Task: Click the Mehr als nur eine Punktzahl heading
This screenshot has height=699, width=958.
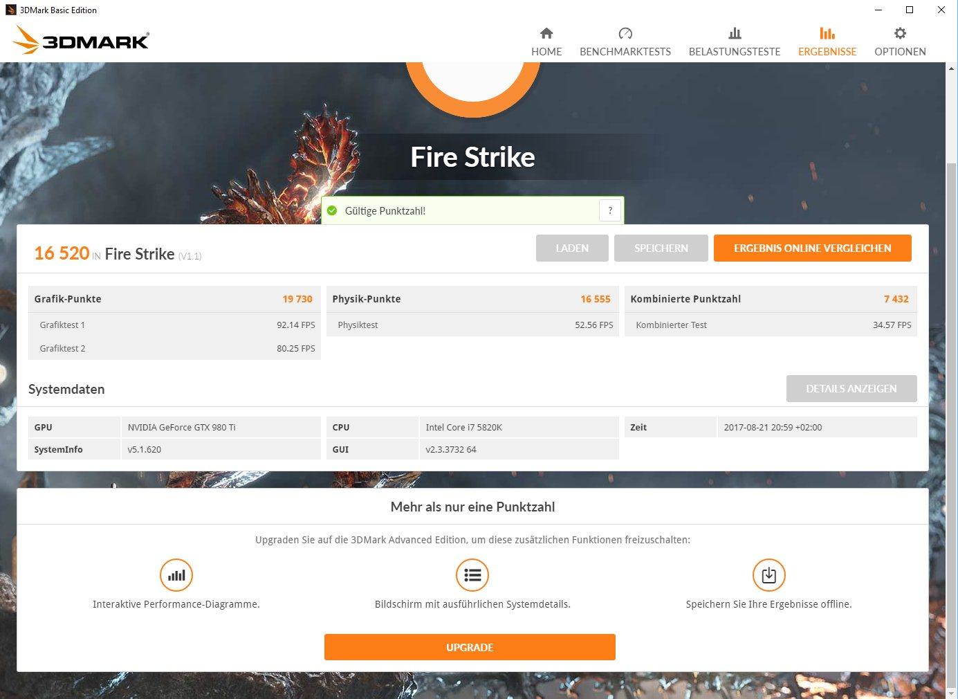Action: tap(472, 507)
